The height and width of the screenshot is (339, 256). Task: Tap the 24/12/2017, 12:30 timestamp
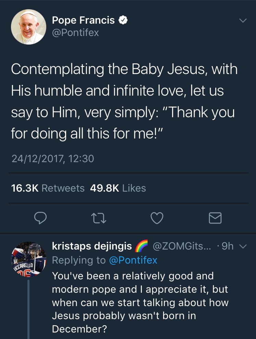pyautogui.click(x=52, y=158)
